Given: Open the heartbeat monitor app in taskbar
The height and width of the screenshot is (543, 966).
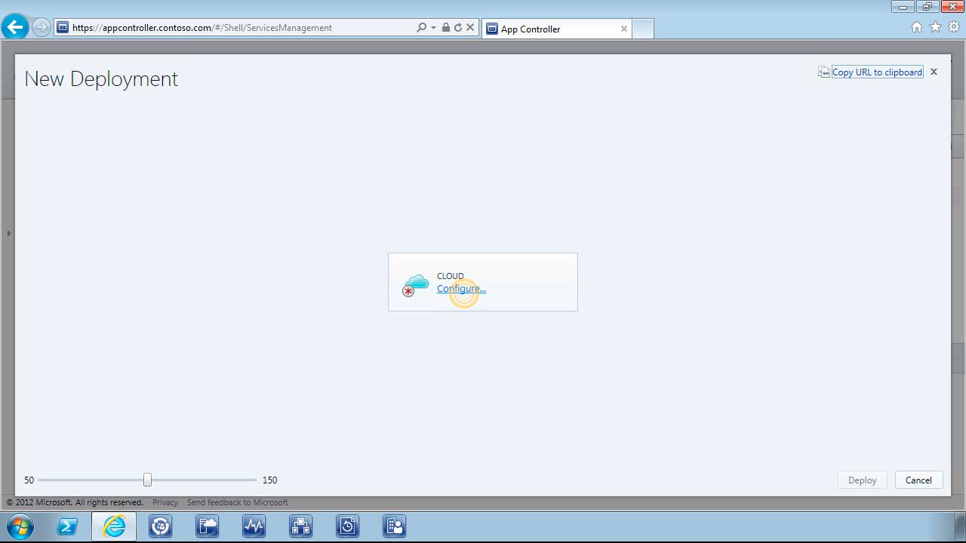Looking at the screenshot, I should [254, 526].
